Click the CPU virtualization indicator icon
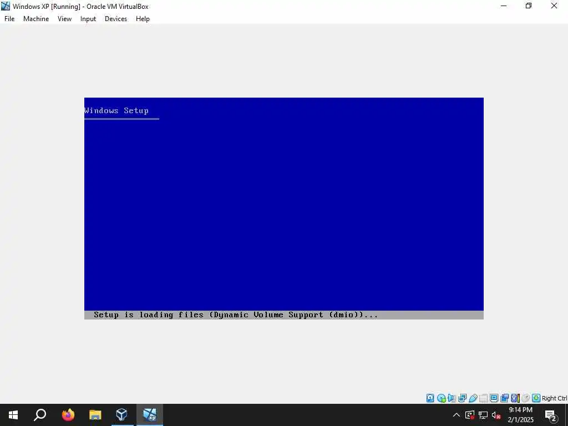Screen dimensions: 568x426 pos(515,398)
